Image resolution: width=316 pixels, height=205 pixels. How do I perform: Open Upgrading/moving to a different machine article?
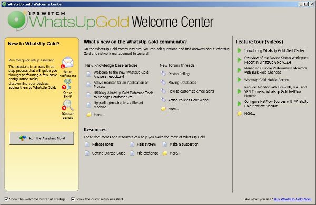[x=118, y=105]
